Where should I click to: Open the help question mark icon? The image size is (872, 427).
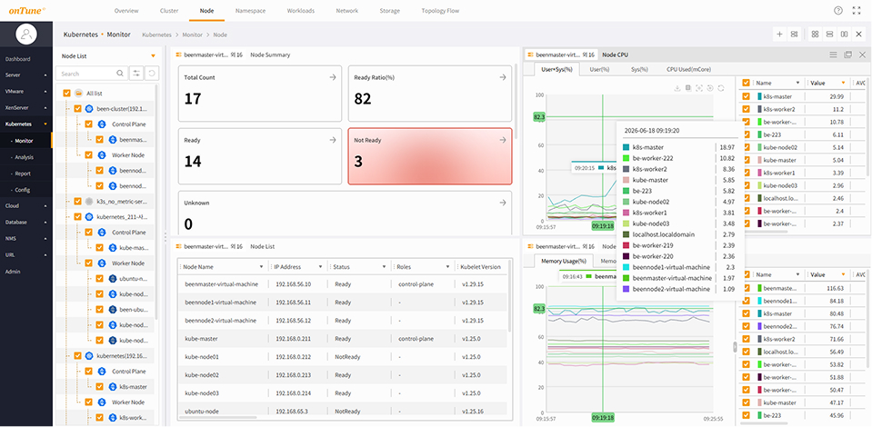(x=838, y=11)
